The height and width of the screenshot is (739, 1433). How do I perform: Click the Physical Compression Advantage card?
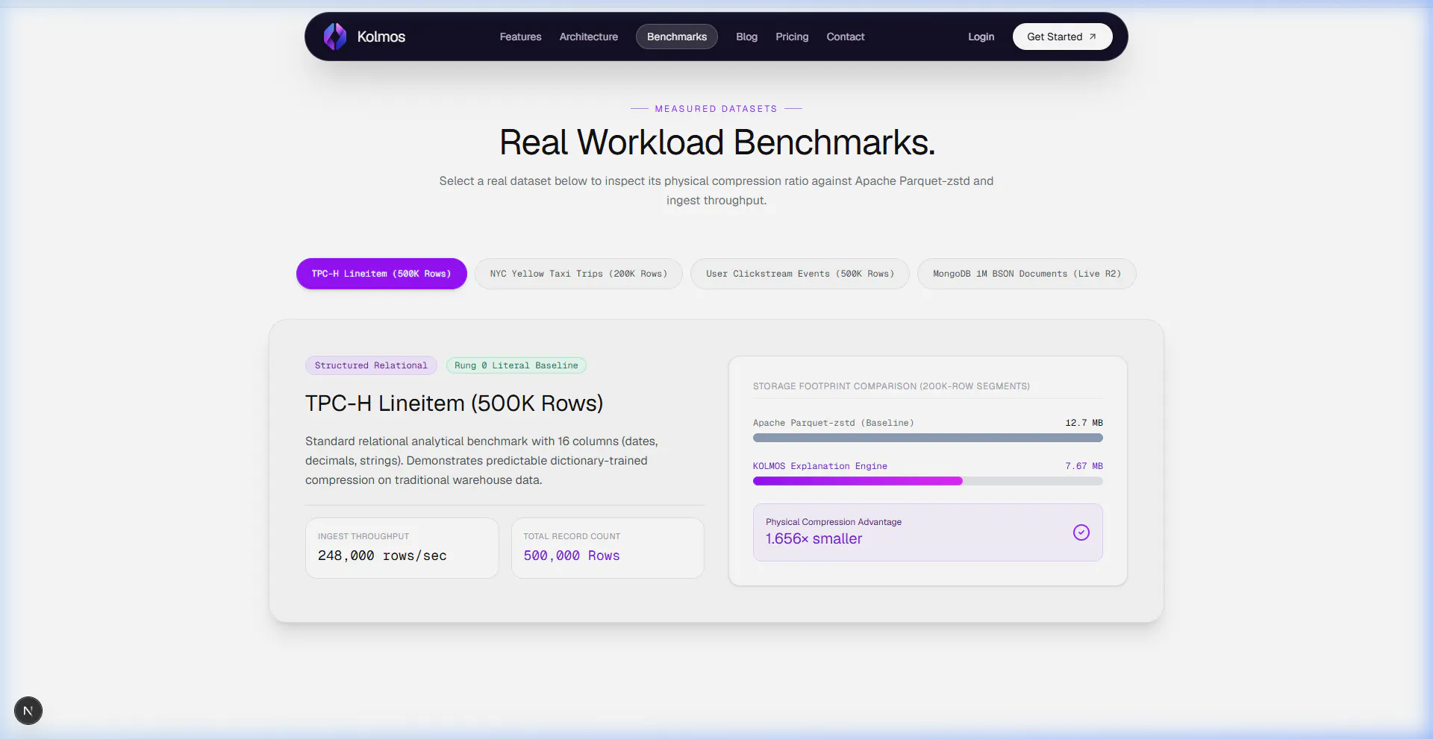[928, 532]
